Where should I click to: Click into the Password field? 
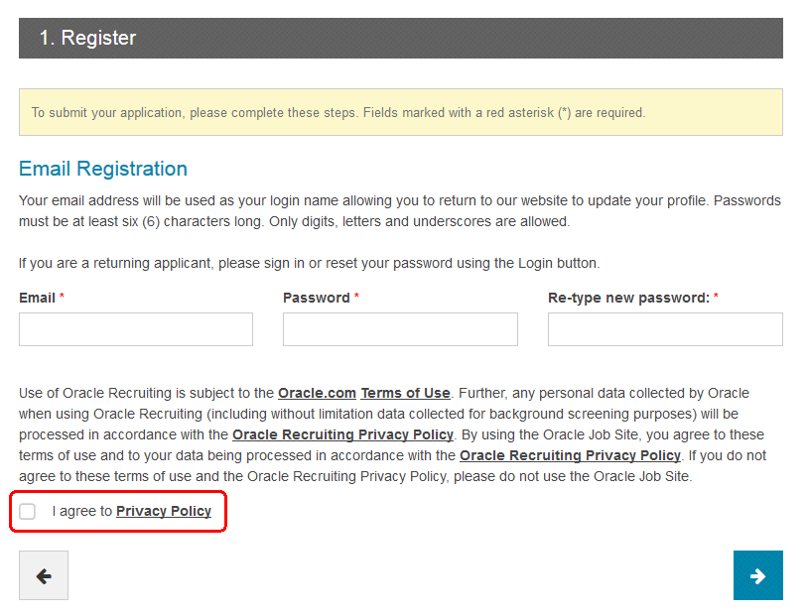tap(400, 329)
